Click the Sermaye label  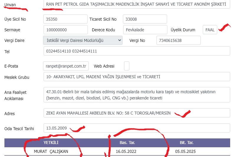[x=12, y=30]
